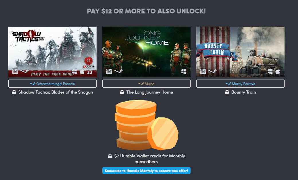Click the Apple icon on Bounty Train image
This screenshot has width=298, height=180.
(278, 72)
